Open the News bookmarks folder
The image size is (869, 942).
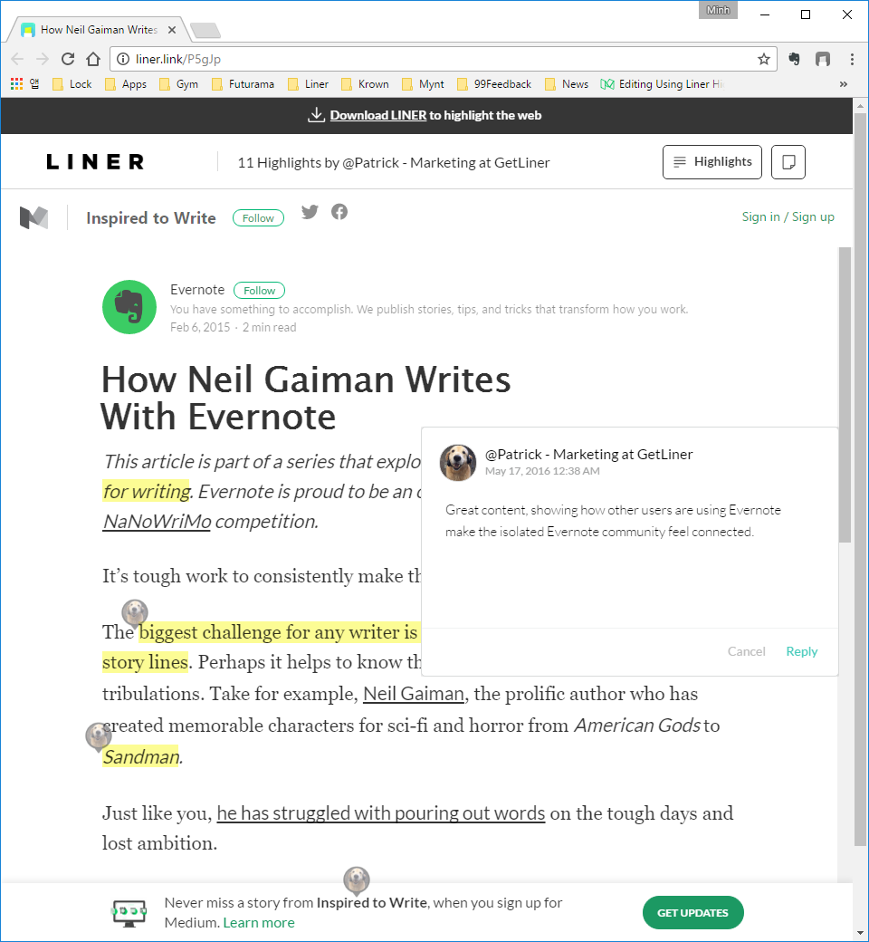(567, 84)
